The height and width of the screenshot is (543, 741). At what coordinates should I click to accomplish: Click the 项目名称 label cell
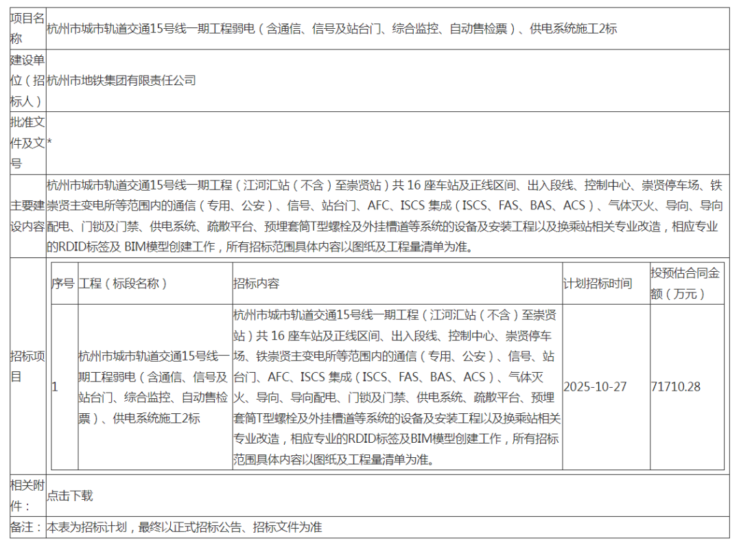pos(27,29)
